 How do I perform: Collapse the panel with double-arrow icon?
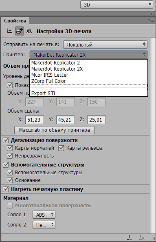click(x=152, y=14)
